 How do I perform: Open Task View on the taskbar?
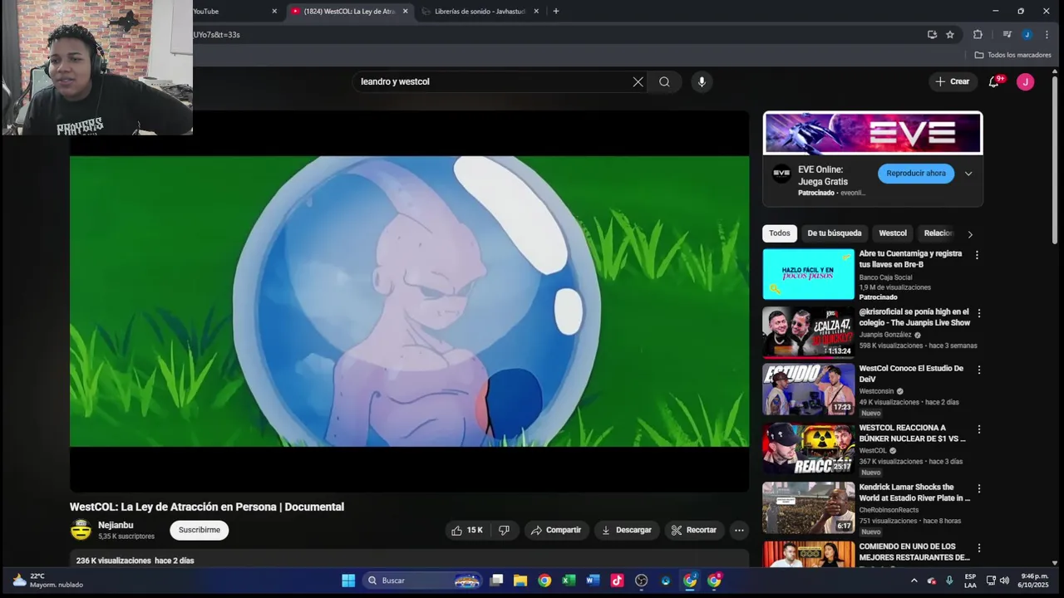click(x=496, y=581)
